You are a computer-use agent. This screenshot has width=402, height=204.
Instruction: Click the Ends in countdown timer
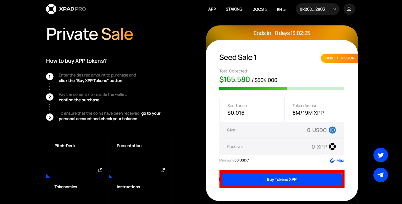click(x=282, y=33)
